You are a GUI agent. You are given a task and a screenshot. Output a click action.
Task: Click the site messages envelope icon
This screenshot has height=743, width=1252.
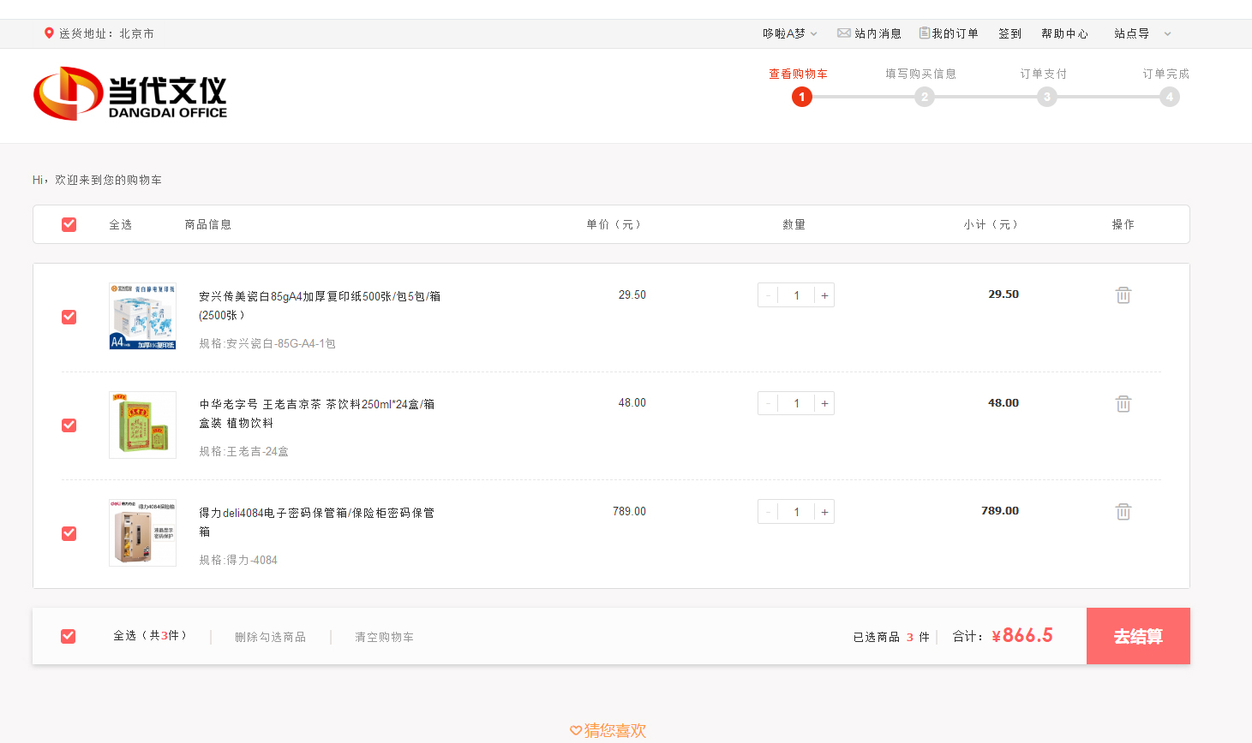pos(844,33)
